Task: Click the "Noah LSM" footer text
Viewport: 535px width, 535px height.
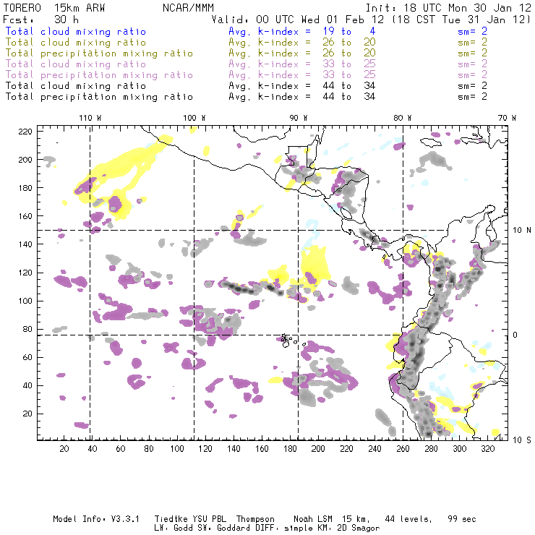Action: coord(313,519)
